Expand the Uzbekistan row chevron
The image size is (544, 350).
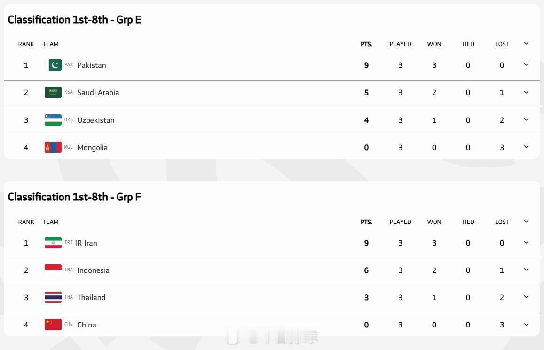pyautogui.click(x=526, y=119)
